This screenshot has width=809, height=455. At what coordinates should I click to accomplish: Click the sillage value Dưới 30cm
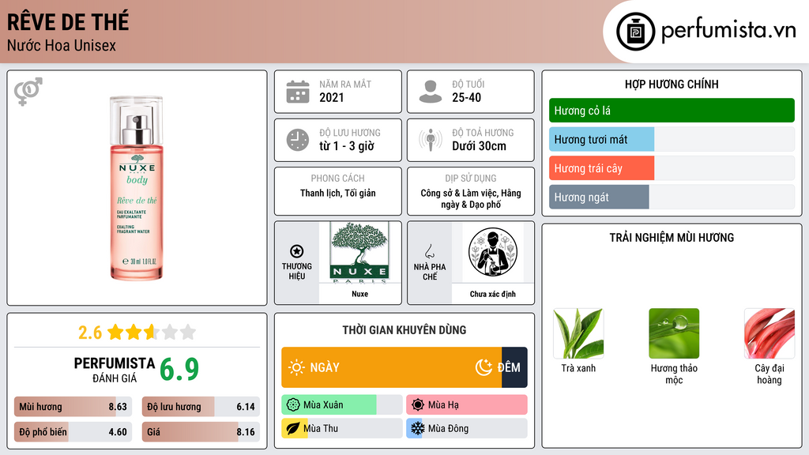480,146
